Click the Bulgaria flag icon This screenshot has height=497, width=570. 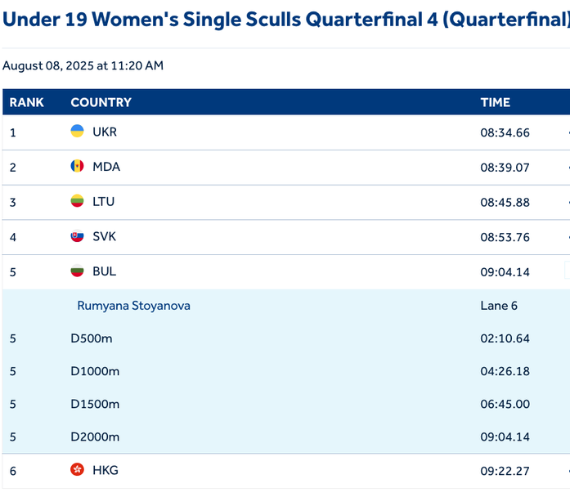(78, 271)
